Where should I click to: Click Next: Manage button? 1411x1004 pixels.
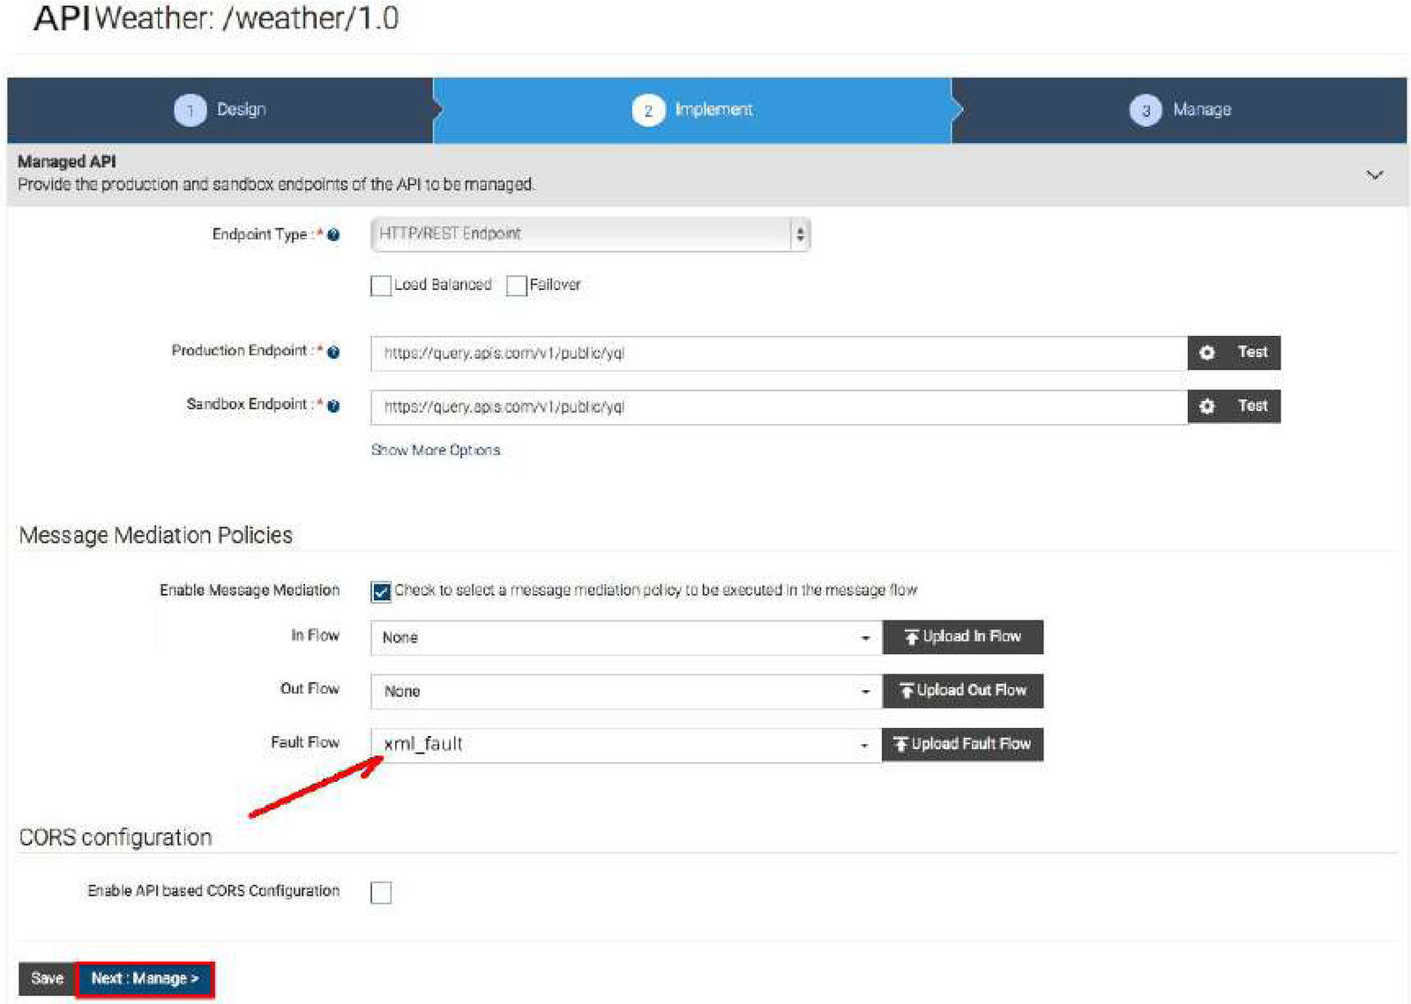[x=145, y=978]
